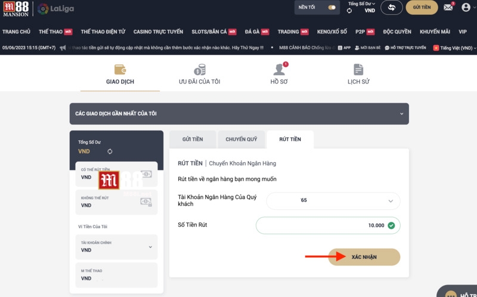Open the Lịch Sử document icon
Image resolution: width=477 pixels, height=297 pixels.
358,70
